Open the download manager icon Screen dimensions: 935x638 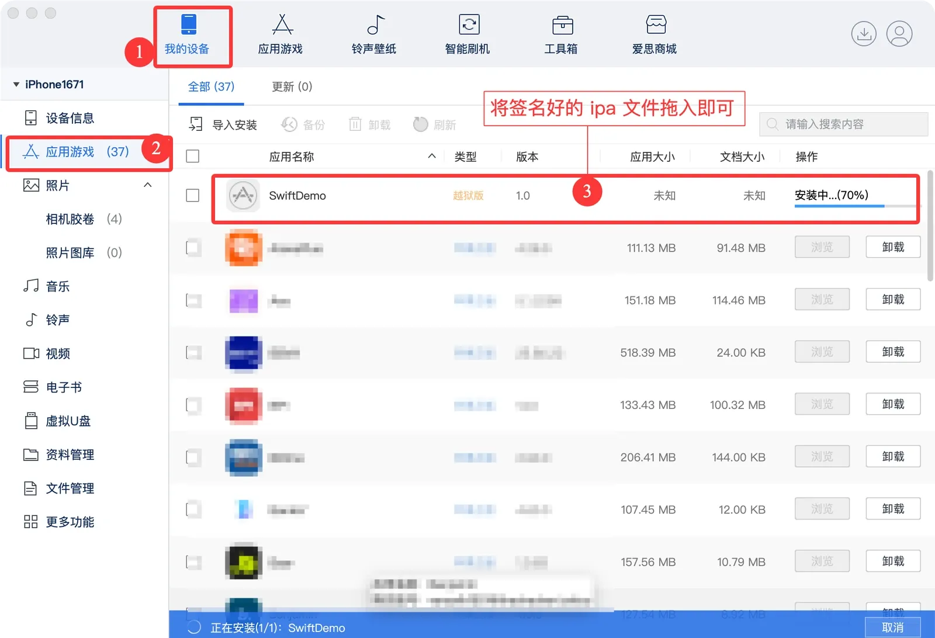[x=864, y=34]
